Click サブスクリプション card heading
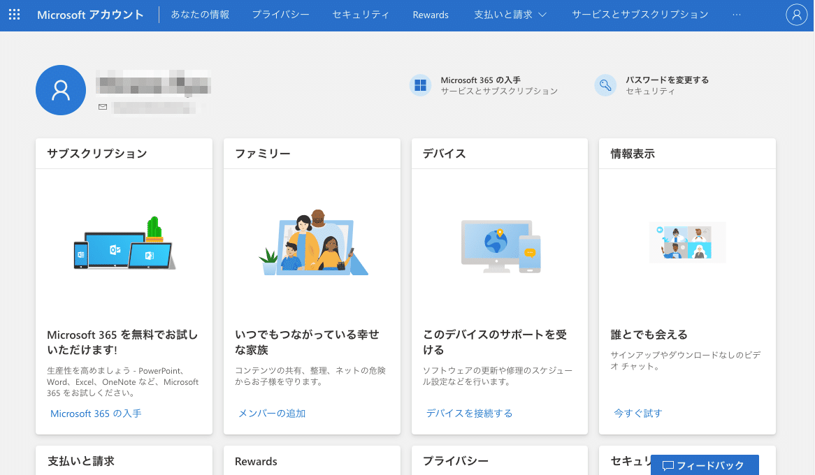The height and width of the screenshot is (475, 815). click(x=97, y=154)
